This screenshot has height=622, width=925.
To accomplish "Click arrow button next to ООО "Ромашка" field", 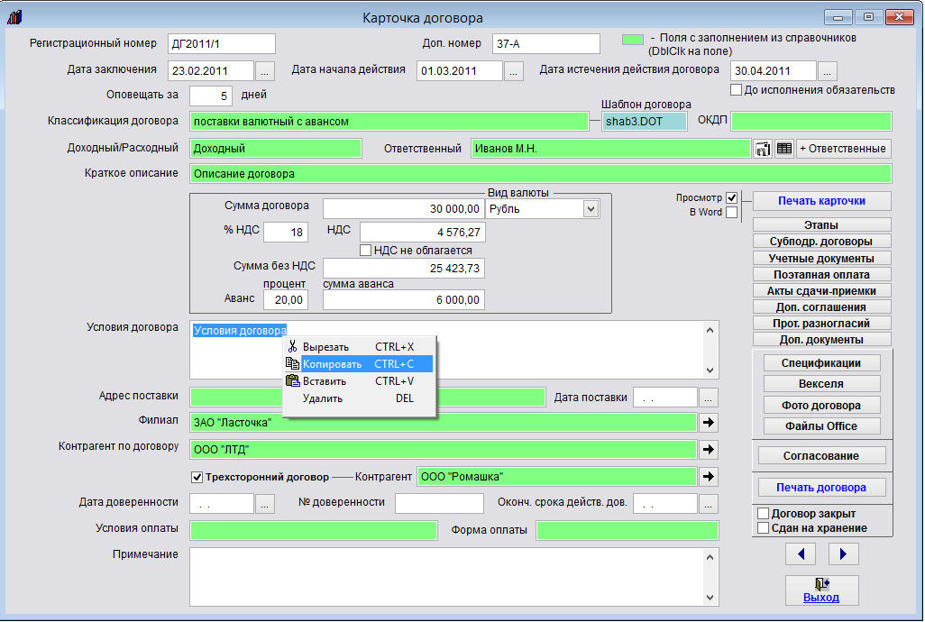I will [x=709, y=477].
